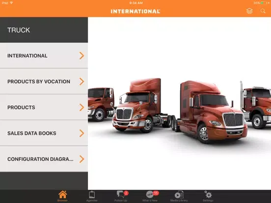Image resolution: width=271 pixels, height=203 pixels.
Task: Expand the INTERNATIONAL chevron arrow
Action: (x=82, y=55)
